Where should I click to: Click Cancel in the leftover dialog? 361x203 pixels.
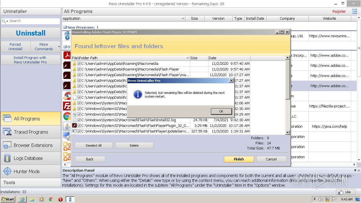click(271, 159)
